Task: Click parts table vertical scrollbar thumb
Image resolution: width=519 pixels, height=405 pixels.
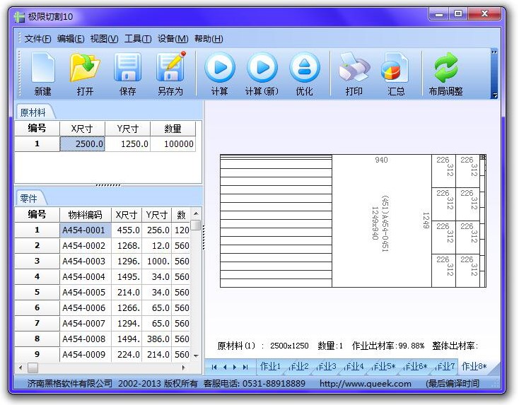Action: (196, 225)
